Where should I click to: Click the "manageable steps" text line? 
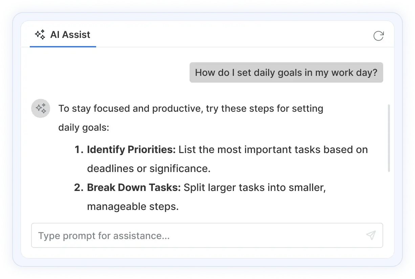(133, 207)
